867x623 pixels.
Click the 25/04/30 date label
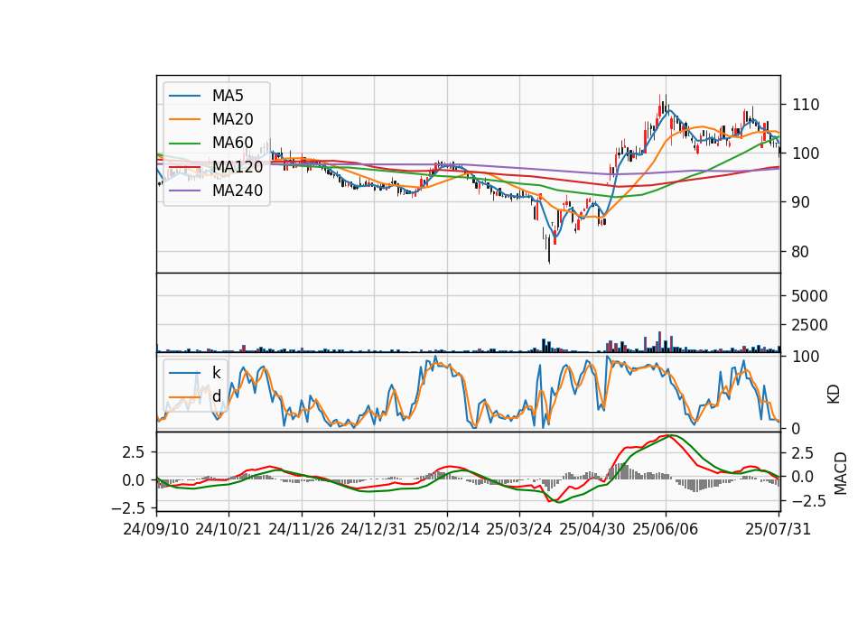592,529
